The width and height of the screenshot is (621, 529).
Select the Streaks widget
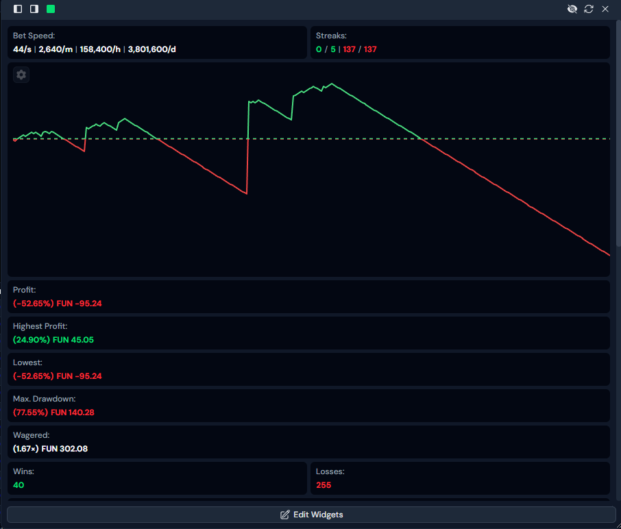click(x=460, y=42)
